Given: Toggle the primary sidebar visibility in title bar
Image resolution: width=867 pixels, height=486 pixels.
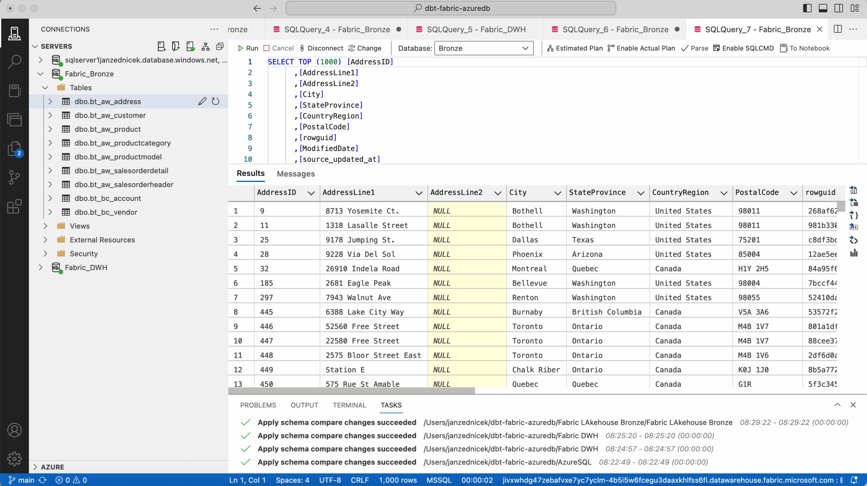Looking at the screenshot, I should tap(807, 8).
